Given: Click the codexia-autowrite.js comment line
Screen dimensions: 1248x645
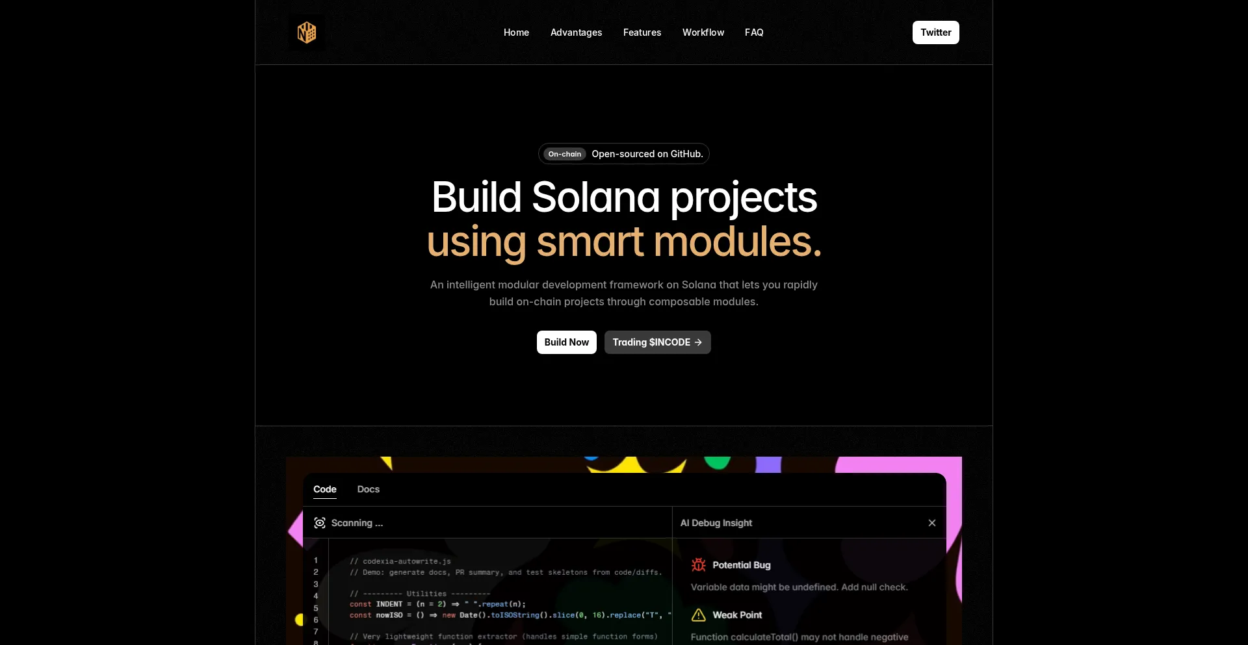Looking at the screenshot, I should click(x=400, y=561).
